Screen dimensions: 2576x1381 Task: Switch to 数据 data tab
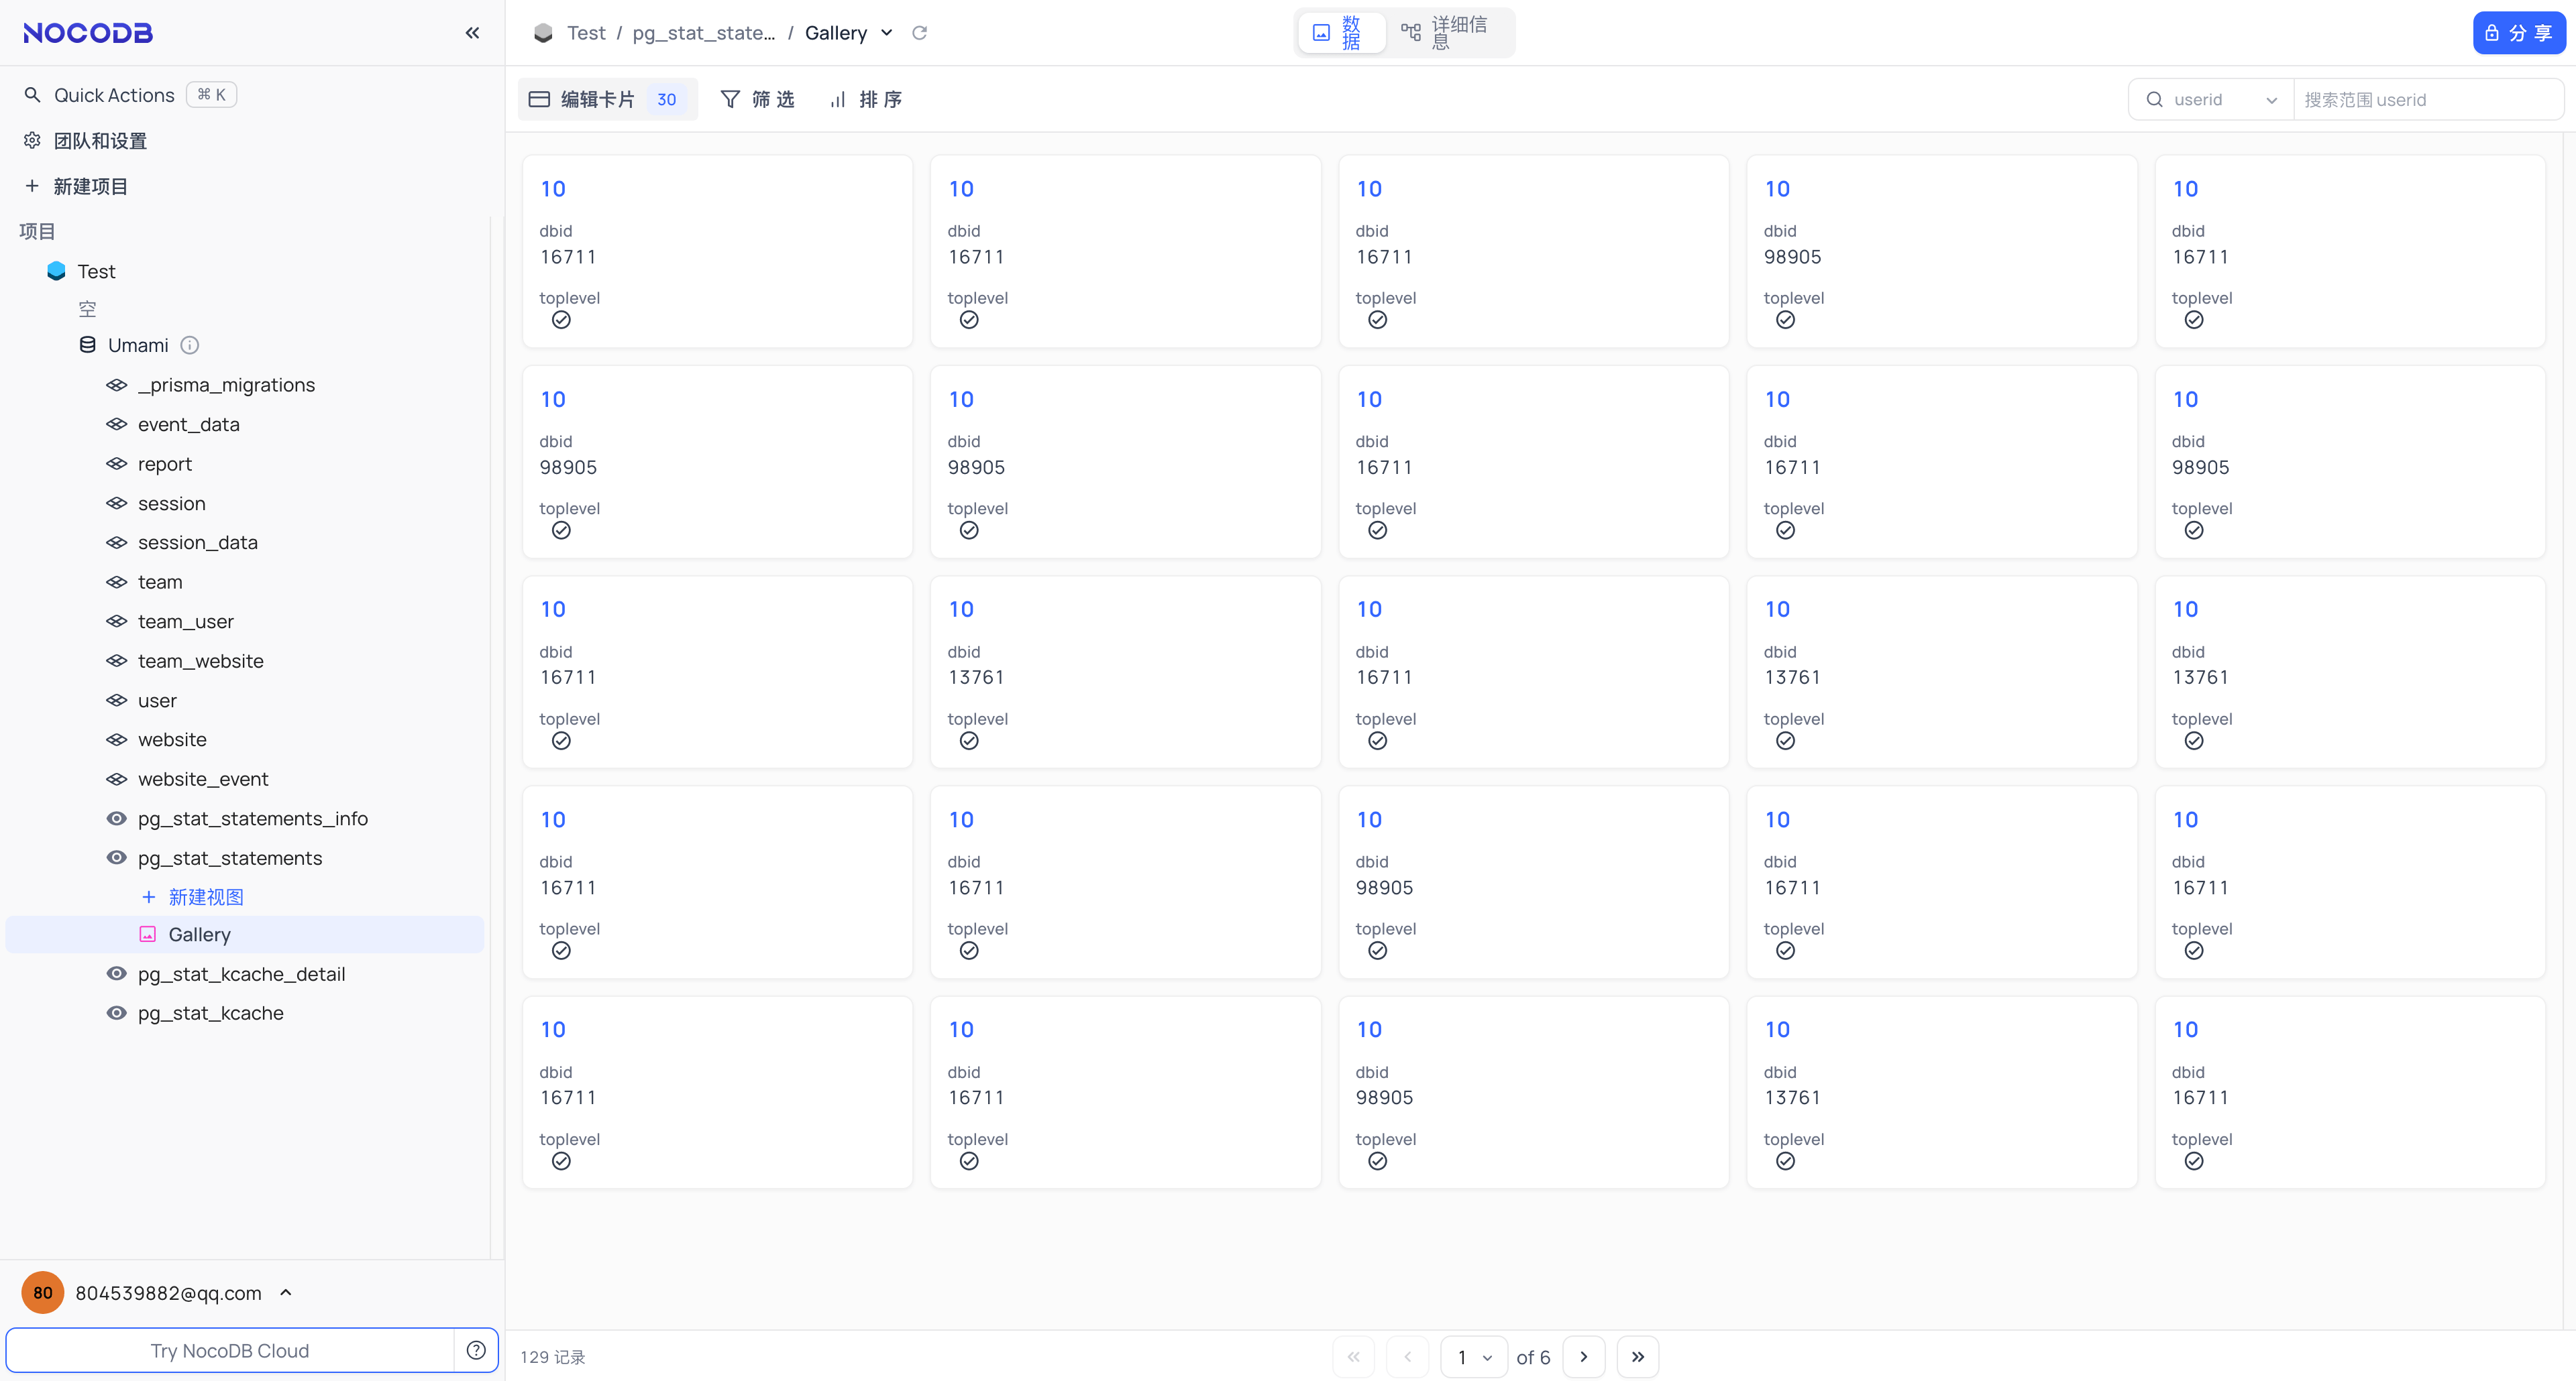click(x=1340, y=32)
